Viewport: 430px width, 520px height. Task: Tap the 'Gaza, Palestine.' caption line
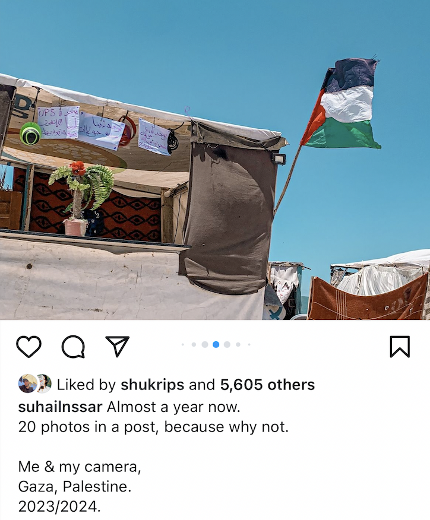(x=75, y=487)
